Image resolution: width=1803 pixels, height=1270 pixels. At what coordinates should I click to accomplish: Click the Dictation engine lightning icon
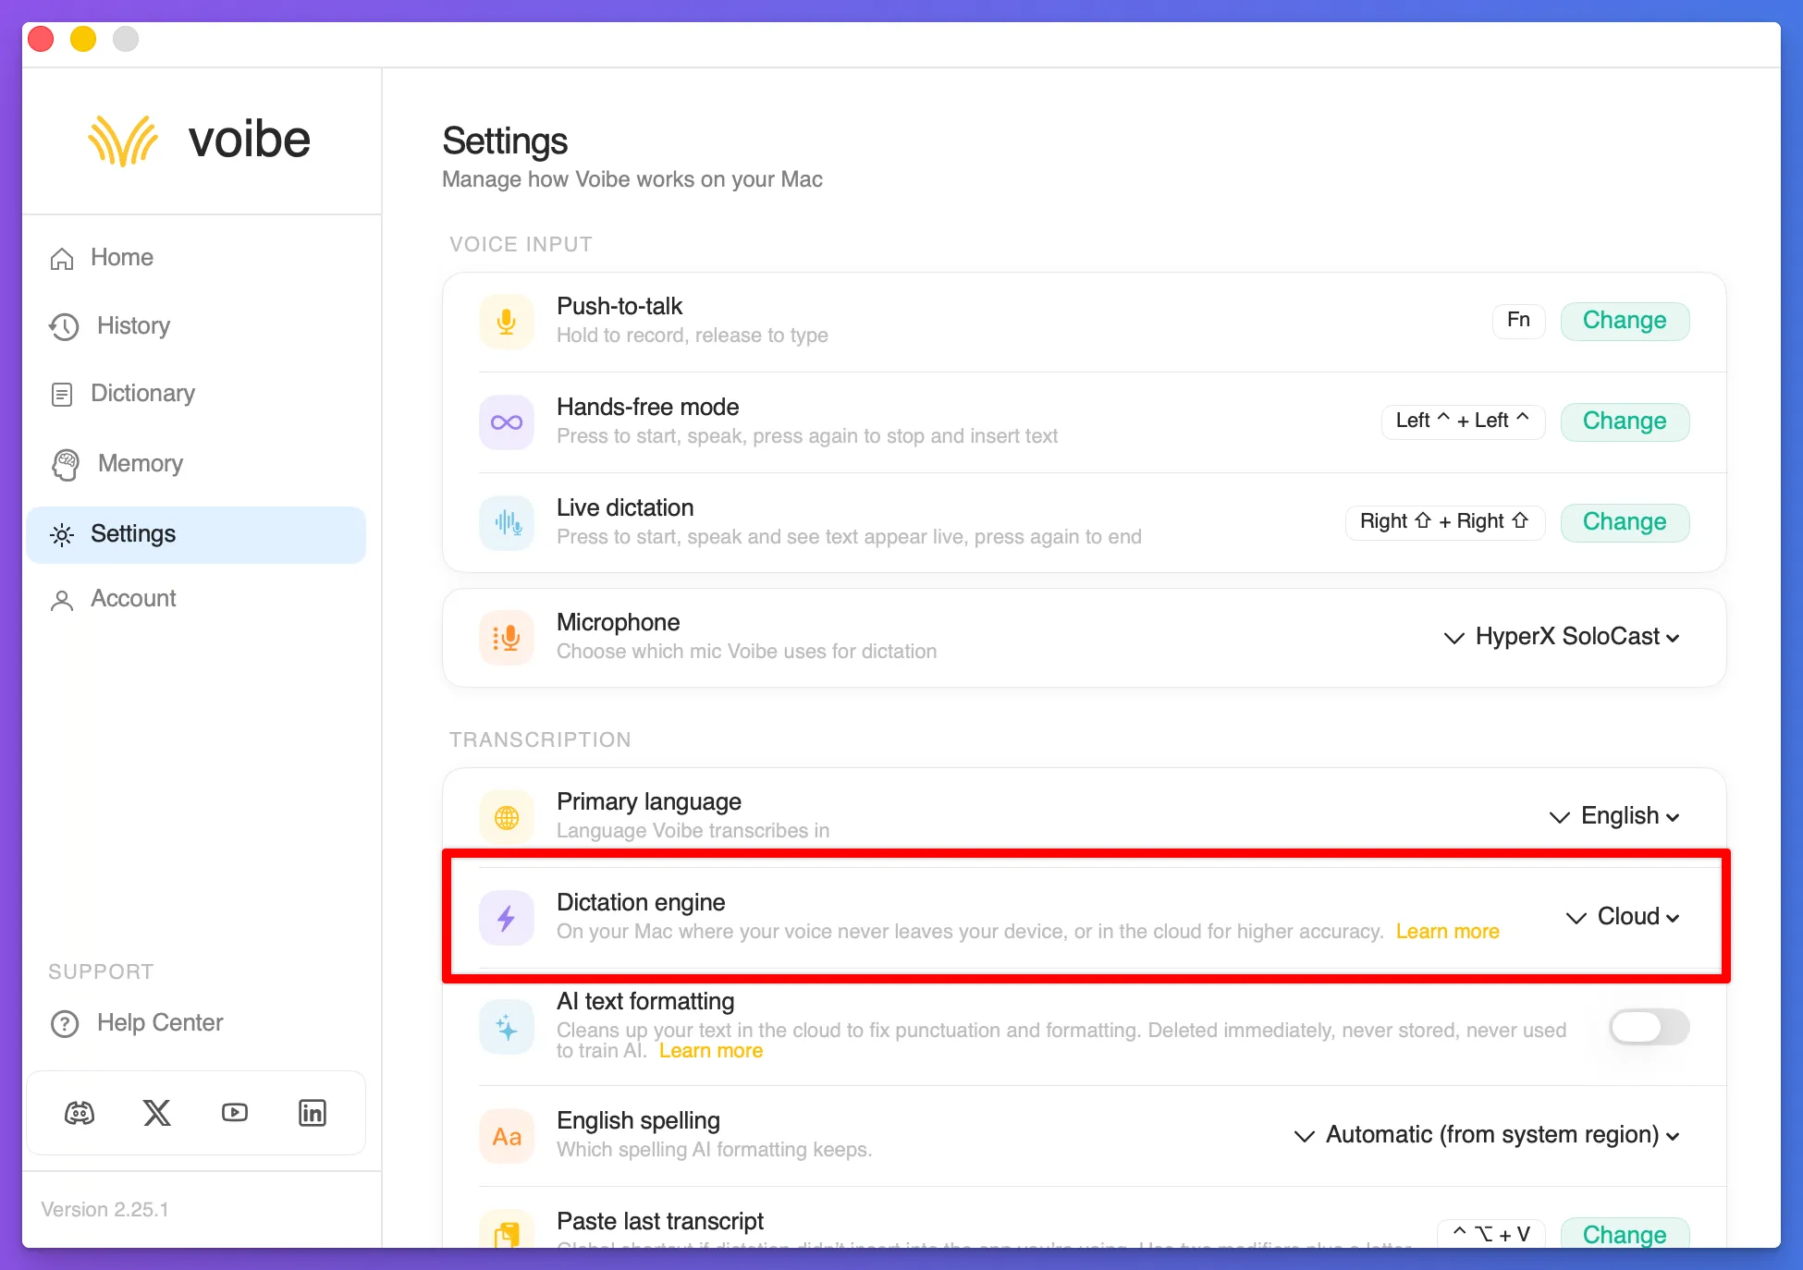click(507, 918)
